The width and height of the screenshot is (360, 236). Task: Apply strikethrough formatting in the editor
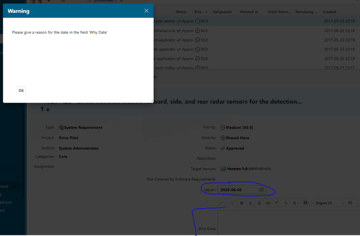(x=268, y=203)
